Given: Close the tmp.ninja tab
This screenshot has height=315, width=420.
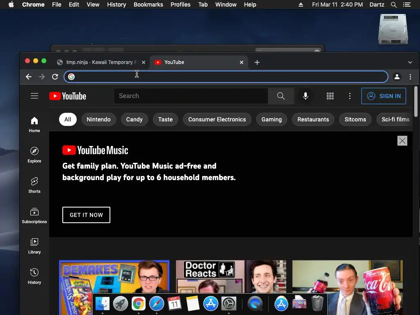Looking at the screenshot, I should click(144, 62).
